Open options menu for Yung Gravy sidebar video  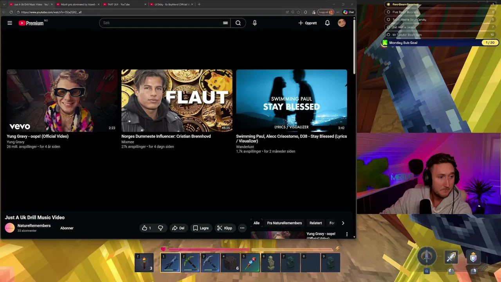(x=347, y=234)
